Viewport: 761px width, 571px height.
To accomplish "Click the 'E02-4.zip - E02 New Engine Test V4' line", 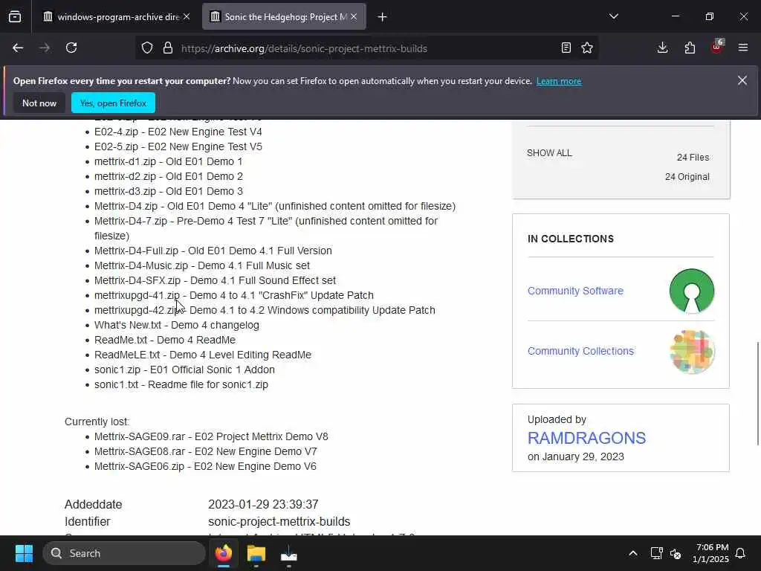I will [x=178, y=132].
